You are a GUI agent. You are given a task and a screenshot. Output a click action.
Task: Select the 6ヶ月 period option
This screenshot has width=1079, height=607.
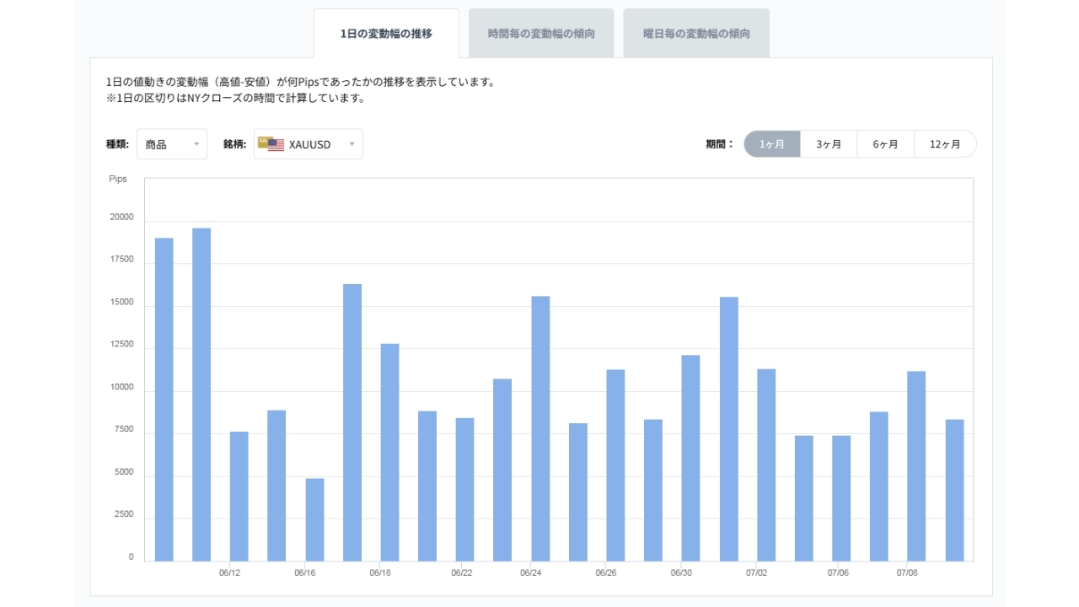click(886, 144)
